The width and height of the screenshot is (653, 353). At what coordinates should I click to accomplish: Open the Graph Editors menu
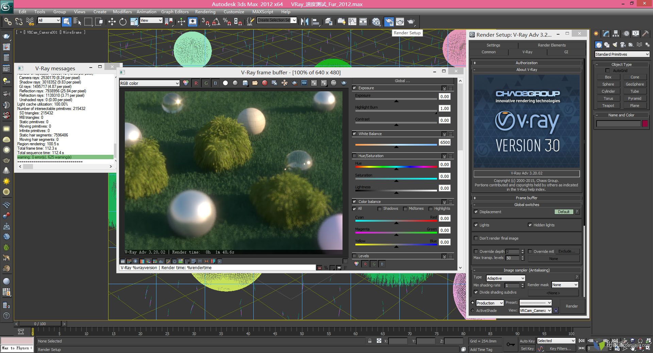175,12
